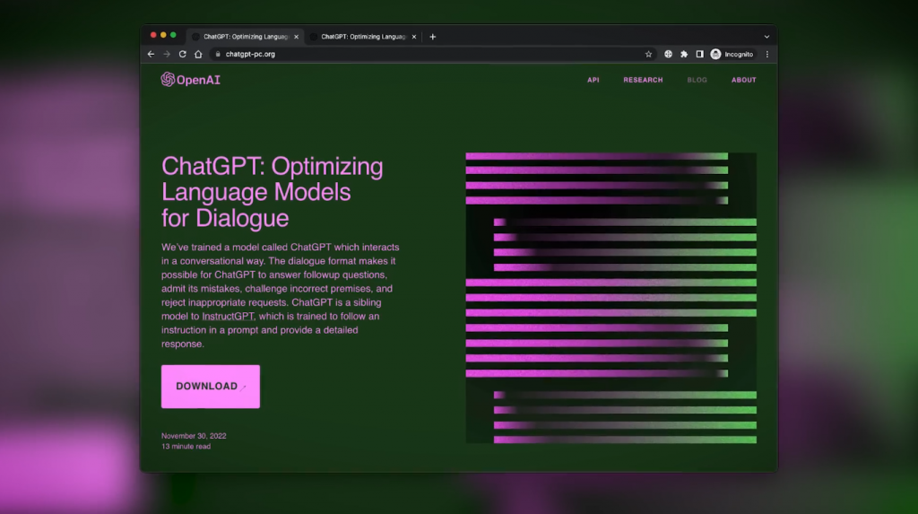Click the DOWNLOAD button
918x514 pixels.
pos(211,387)
